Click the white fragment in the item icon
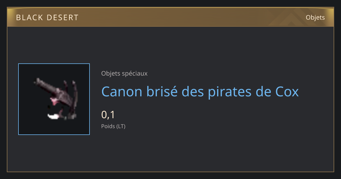This screenshot has height=179, width=341. 53,116
